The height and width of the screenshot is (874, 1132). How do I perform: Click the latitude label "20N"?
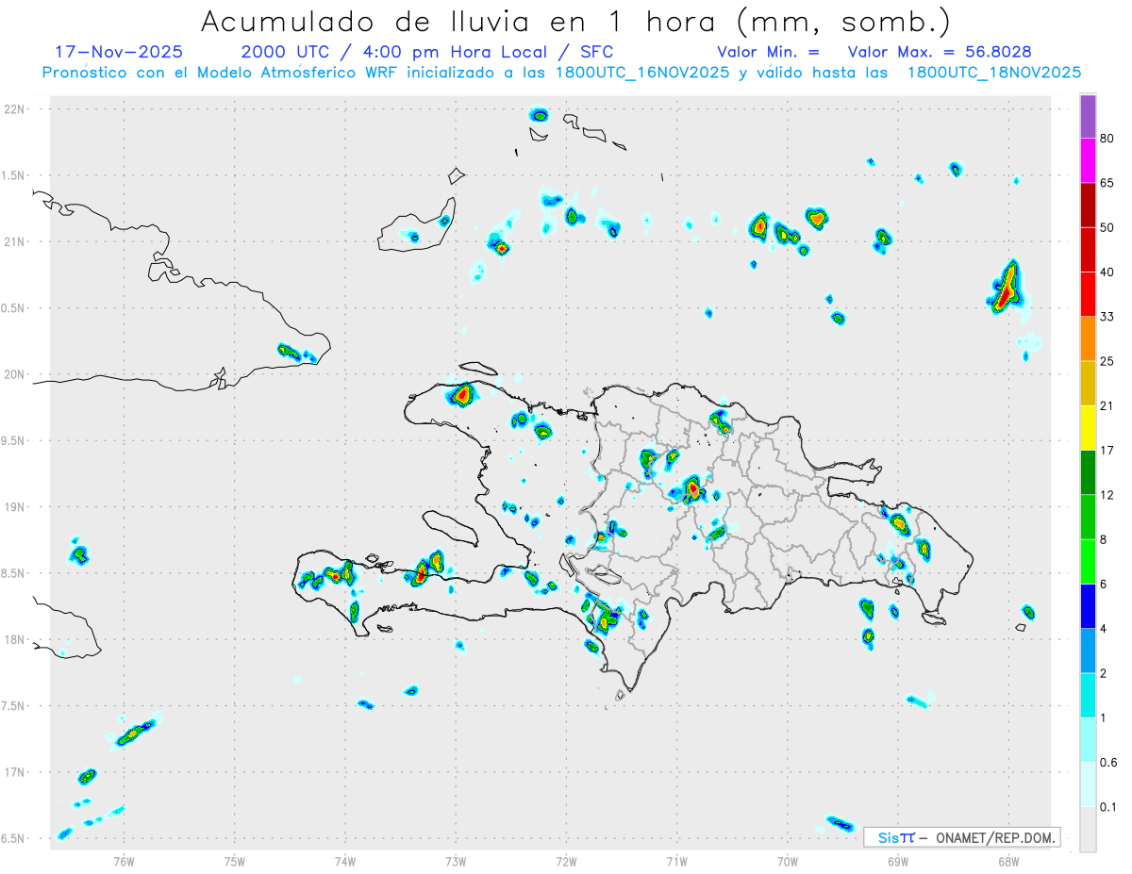pyautogui.click(x=16, y=374)
